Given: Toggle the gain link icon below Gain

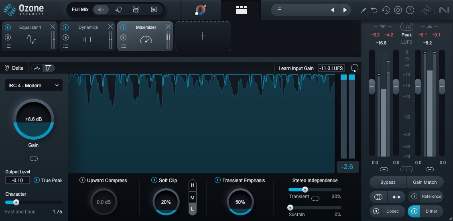Looking at the screenshot, I should 34,158.
